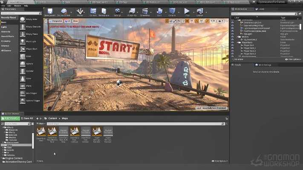Toggle visibility of Player Start_2

(232, 48)
